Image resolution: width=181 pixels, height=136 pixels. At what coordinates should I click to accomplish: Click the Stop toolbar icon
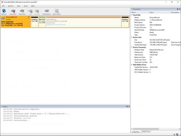coord(30,12)
